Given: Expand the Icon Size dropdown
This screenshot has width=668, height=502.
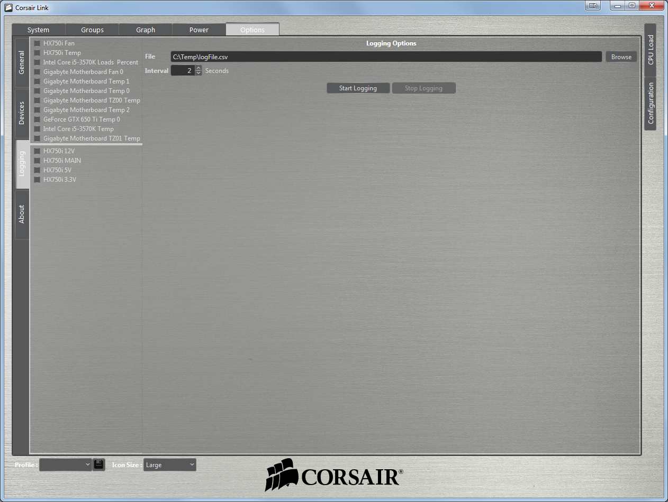Looking at the screenshot, I should tap(170, 464).
